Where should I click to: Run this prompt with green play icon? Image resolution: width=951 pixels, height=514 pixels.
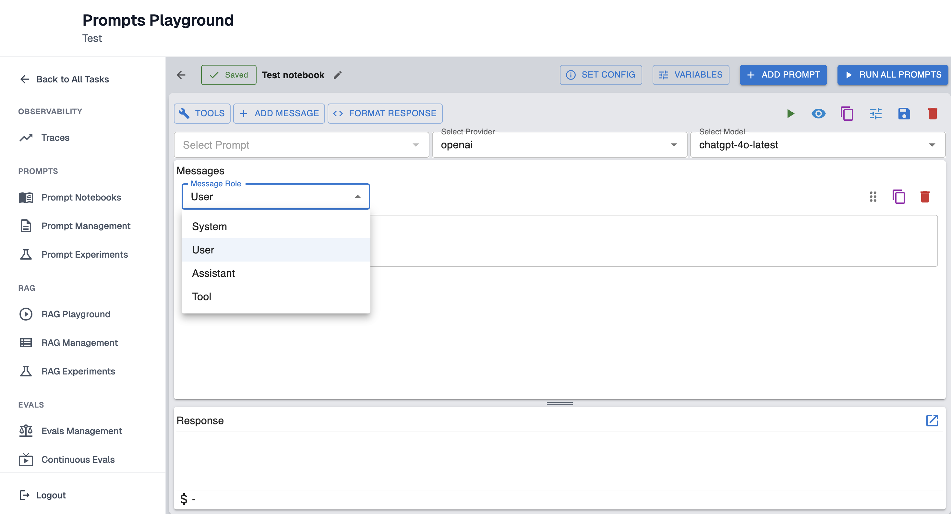[790, 113]
